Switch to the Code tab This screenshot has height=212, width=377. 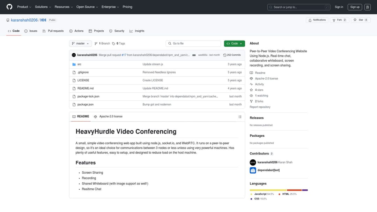(x=14, y=31)
